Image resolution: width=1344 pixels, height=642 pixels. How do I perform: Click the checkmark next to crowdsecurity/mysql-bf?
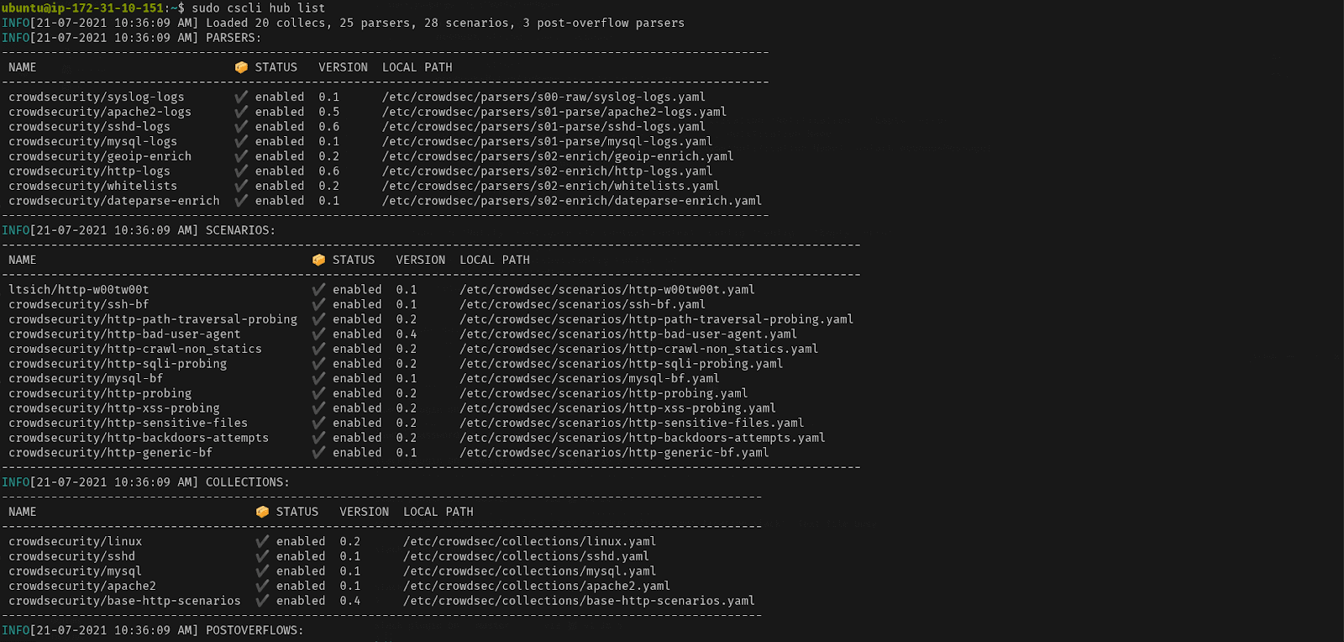(x=318, y=379)
